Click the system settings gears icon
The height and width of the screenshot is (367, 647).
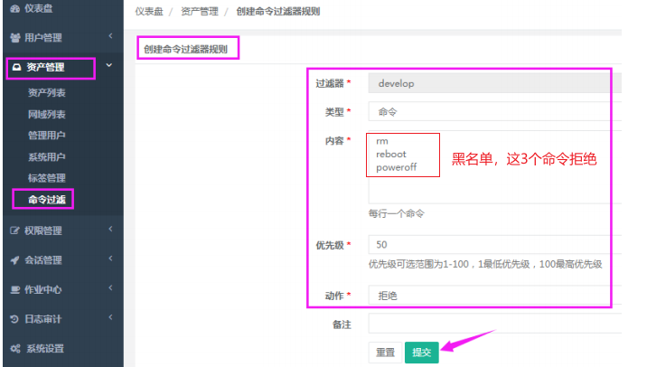(x=15, y=349)
